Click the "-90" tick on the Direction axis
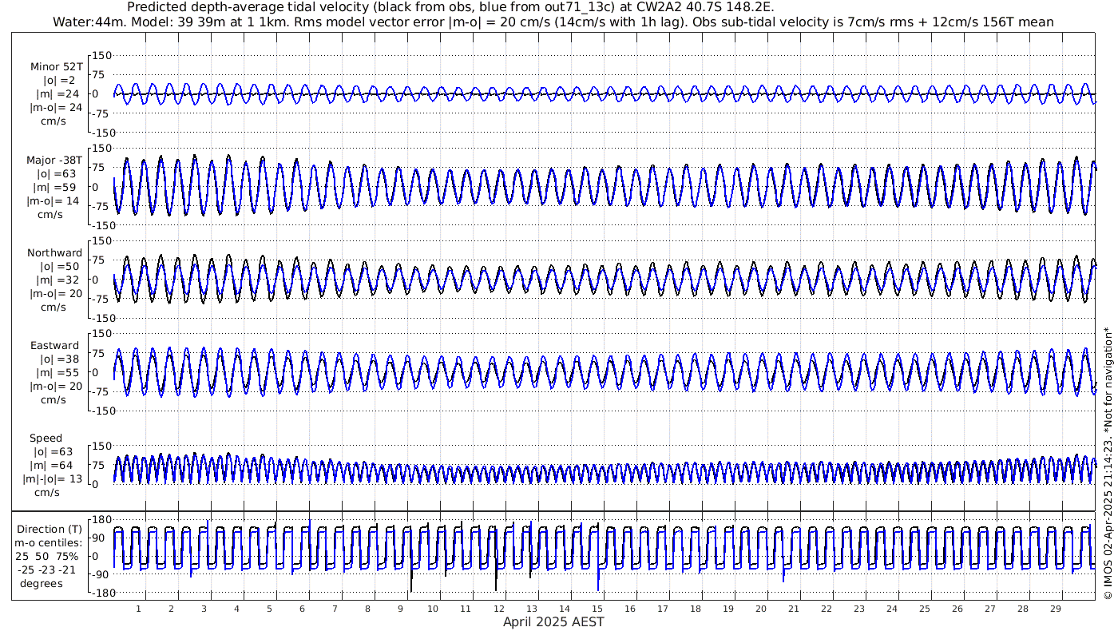 tap(99, 575)
